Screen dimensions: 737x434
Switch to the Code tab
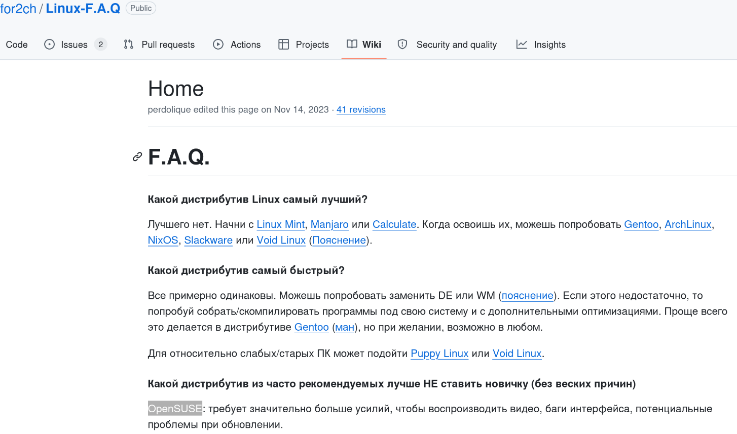(x=17, y=45)
